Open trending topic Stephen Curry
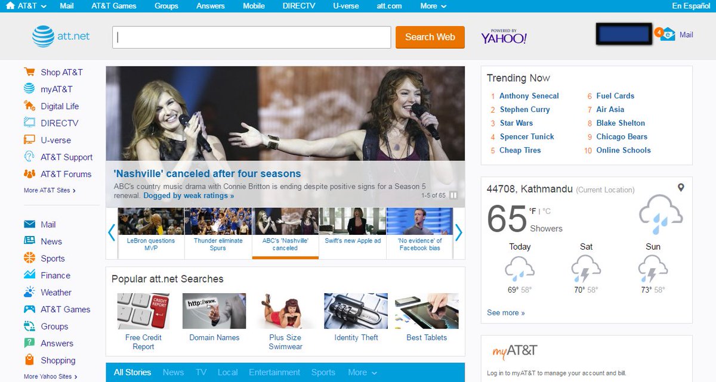 tap(524, 110)
